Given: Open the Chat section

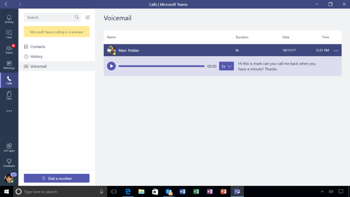Looking at the screenshot, I should [x=9, y=34].
